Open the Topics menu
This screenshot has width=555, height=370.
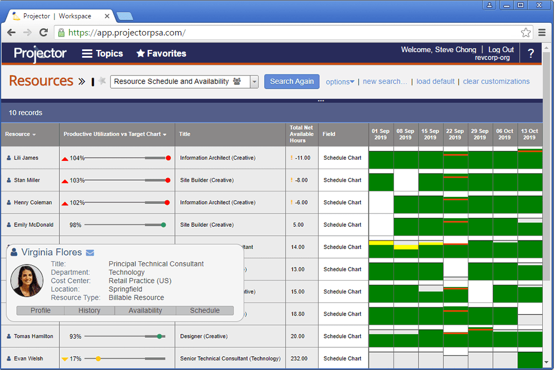(102, 54)
